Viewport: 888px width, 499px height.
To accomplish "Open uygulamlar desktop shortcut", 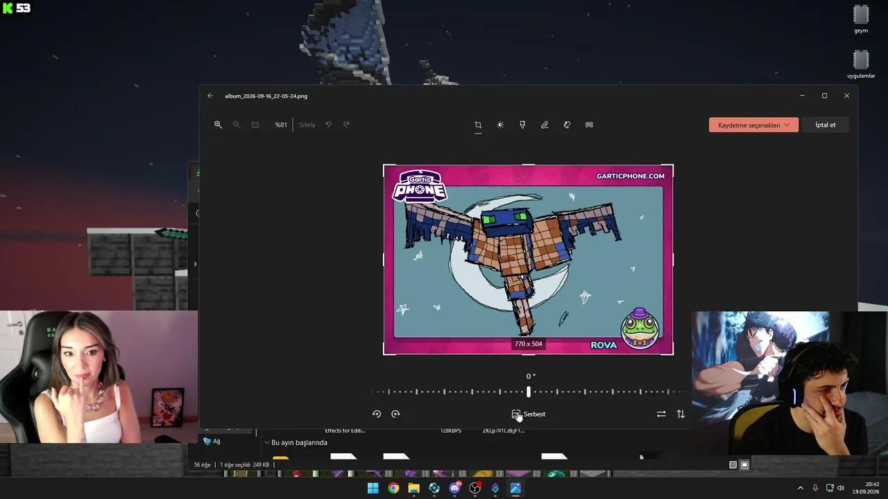I will click(x=861, y=64).
